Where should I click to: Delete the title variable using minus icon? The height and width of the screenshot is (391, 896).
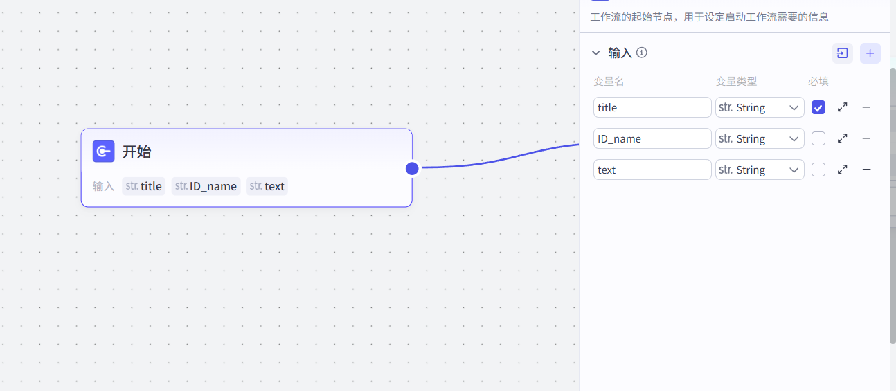click(866, 107)
